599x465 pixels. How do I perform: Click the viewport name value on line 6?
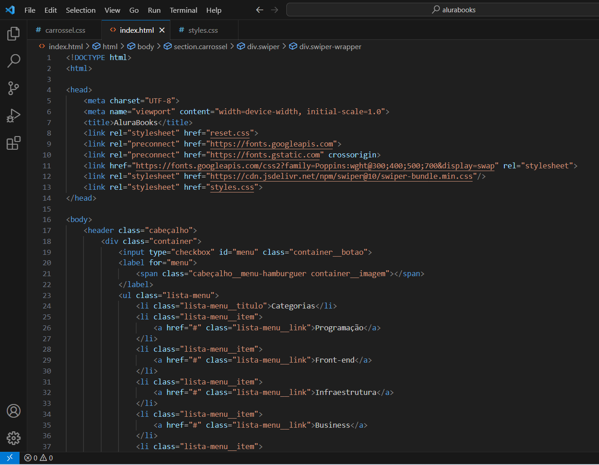coord(153,112)
